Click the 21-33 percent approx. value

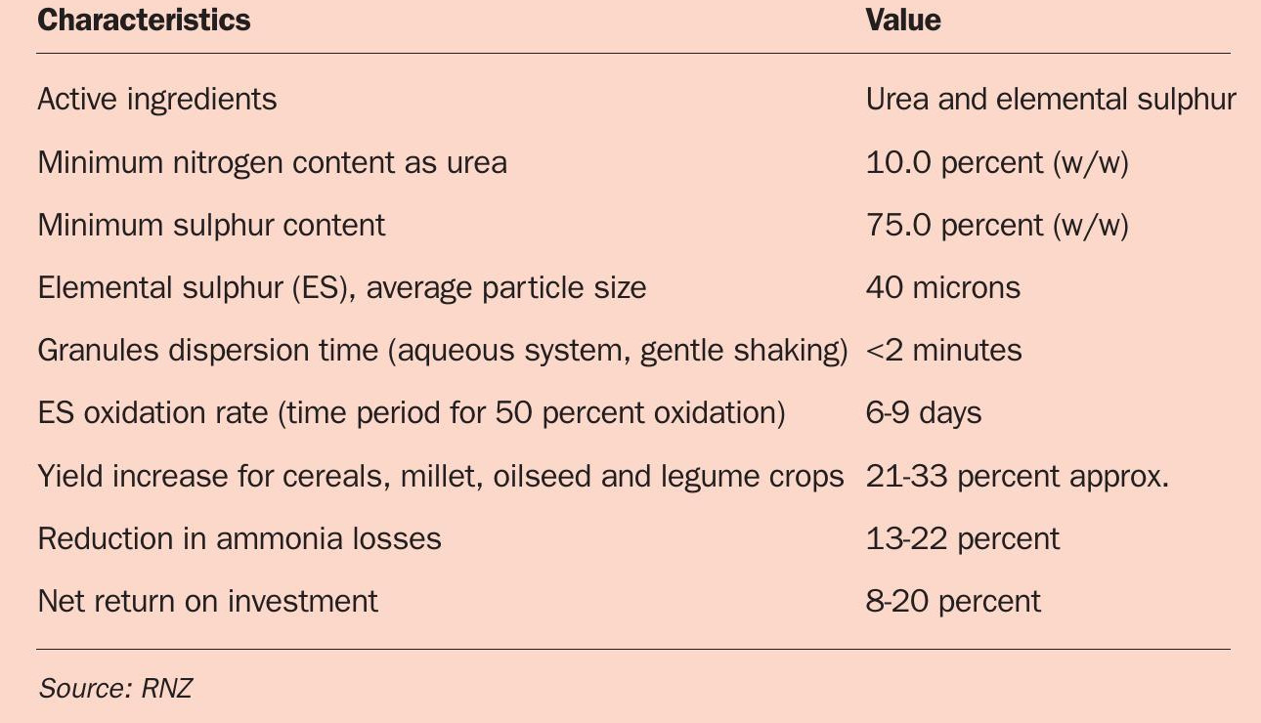click(x=1018, y=477)
